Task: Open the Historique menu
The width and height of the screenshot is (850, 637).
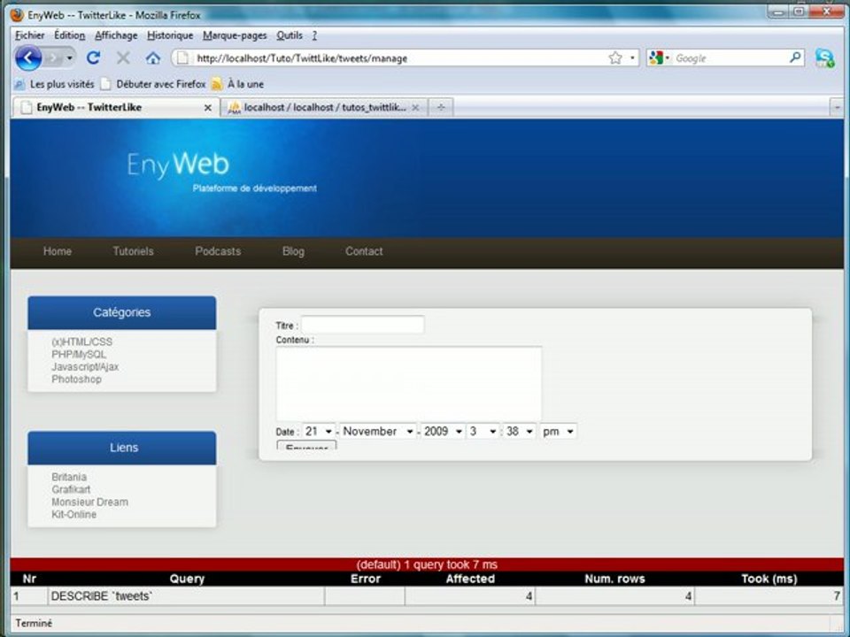Action: click(170, 35)
